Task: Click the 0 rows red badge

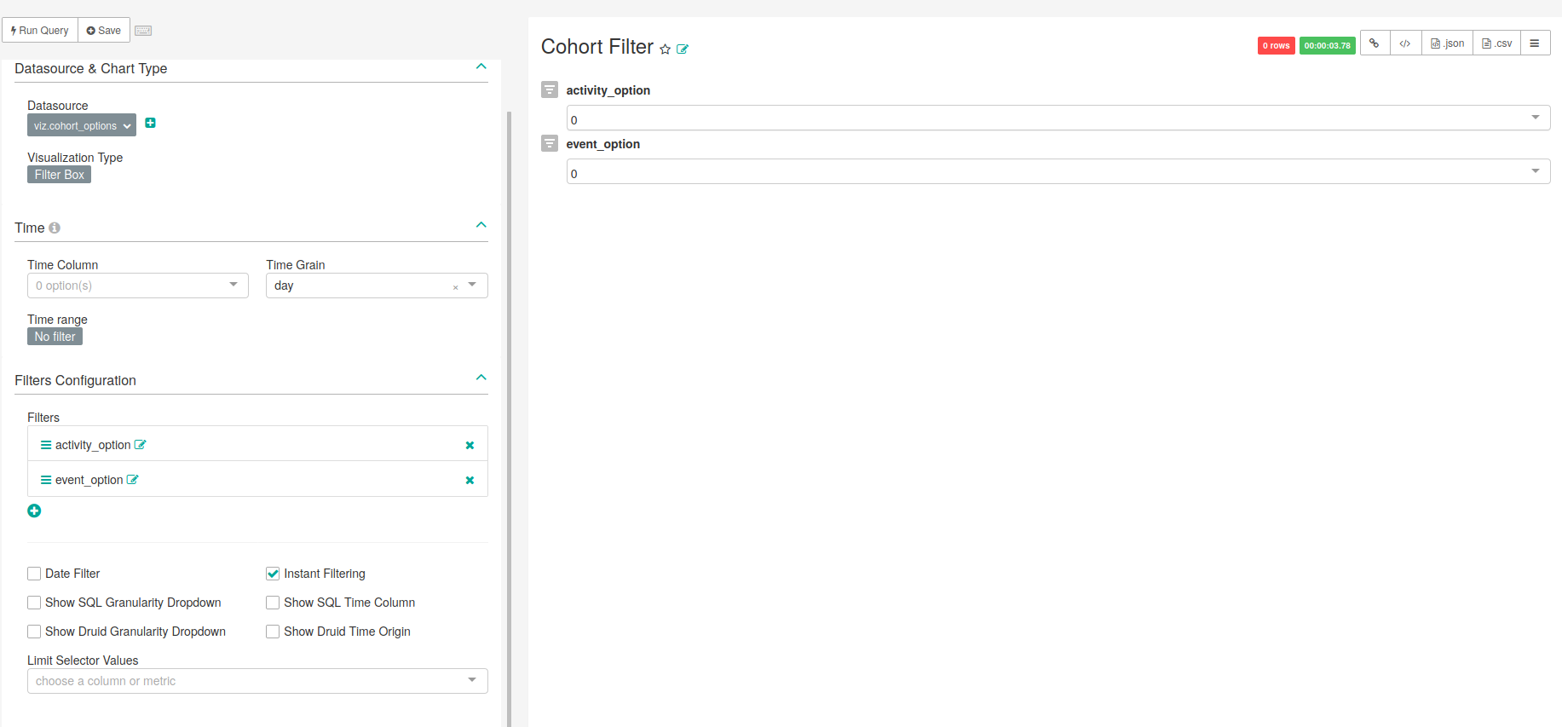Action: [x=1276, y=45]
